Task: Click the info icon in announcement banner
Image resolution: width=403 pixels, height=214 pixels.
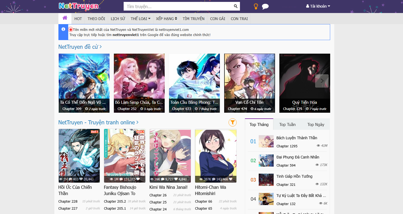Action: 63,29
